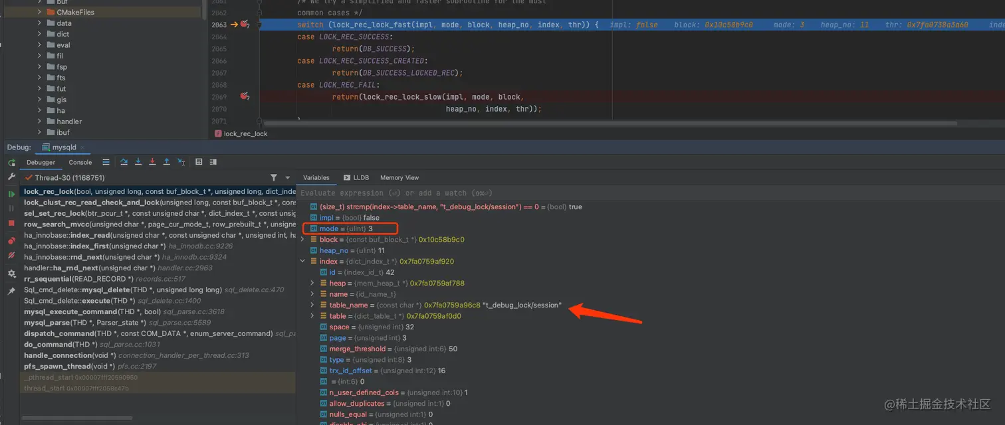This screenshot has height=425, width=1005.
Task: Switch to the LLDB tab
Action: pos(356,178)
